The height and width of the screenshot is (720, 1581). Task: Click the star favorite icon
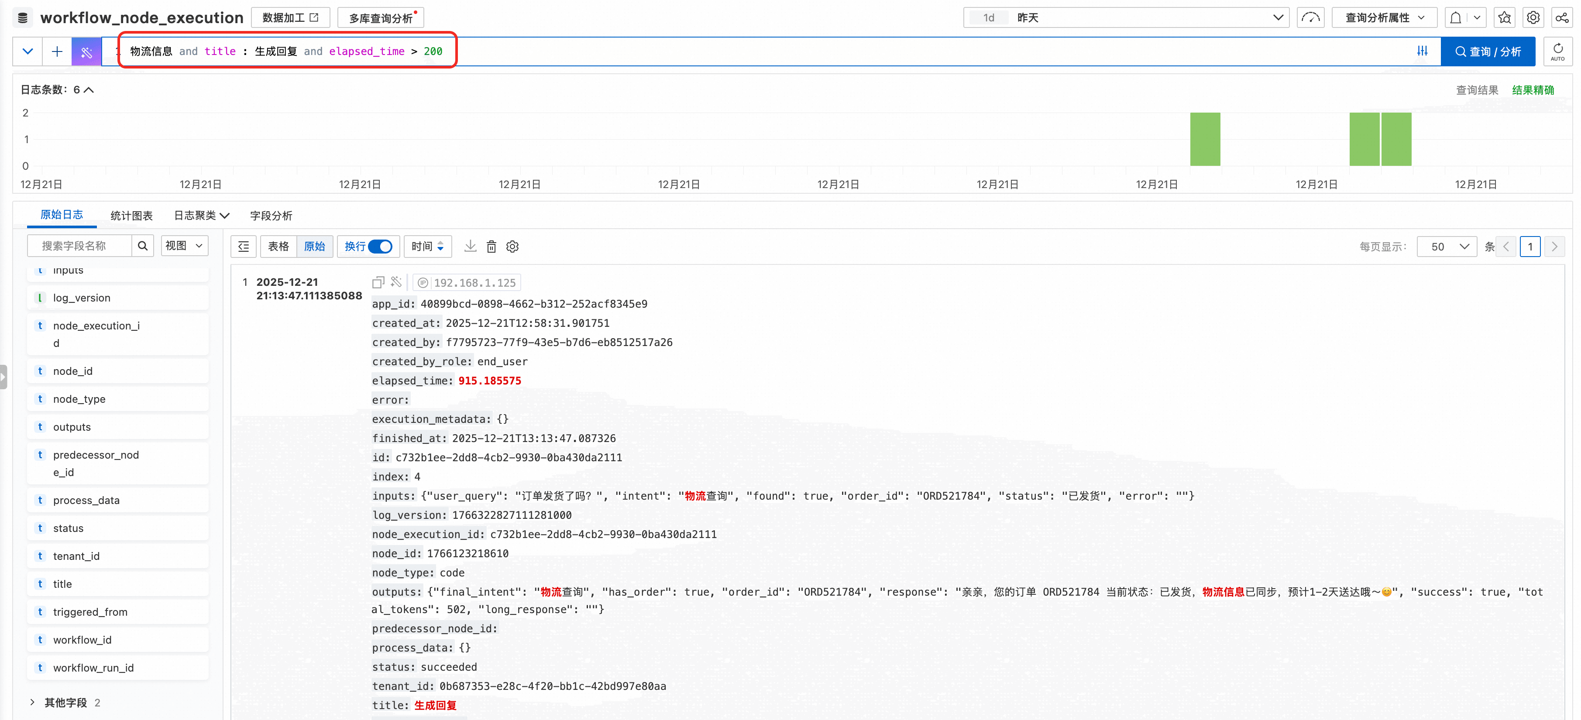click(1504, 18)
